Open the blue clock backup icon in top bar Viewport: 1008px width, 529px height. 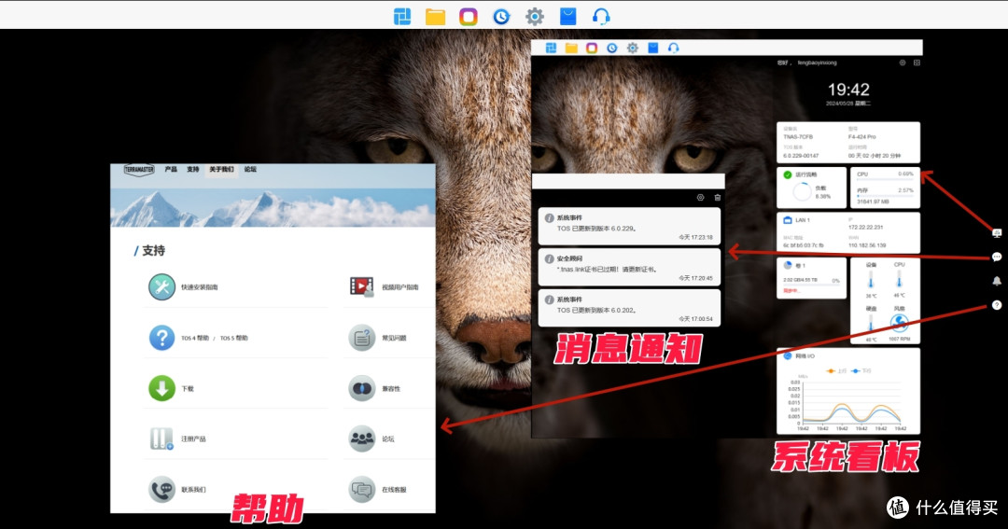pos(501,16)
